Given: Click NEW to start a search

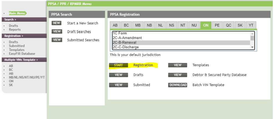Looking at the screenshot, I should [x=57, y=23].
